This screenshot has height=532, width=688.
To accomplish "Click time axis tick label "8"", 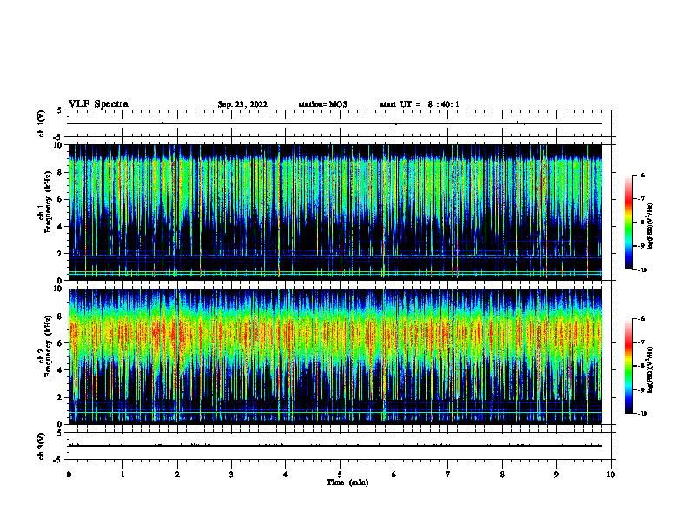I will coord(502,475).
